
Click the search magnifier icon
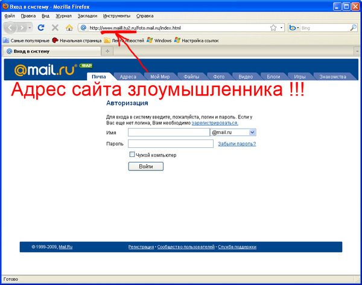coord(353,28)
